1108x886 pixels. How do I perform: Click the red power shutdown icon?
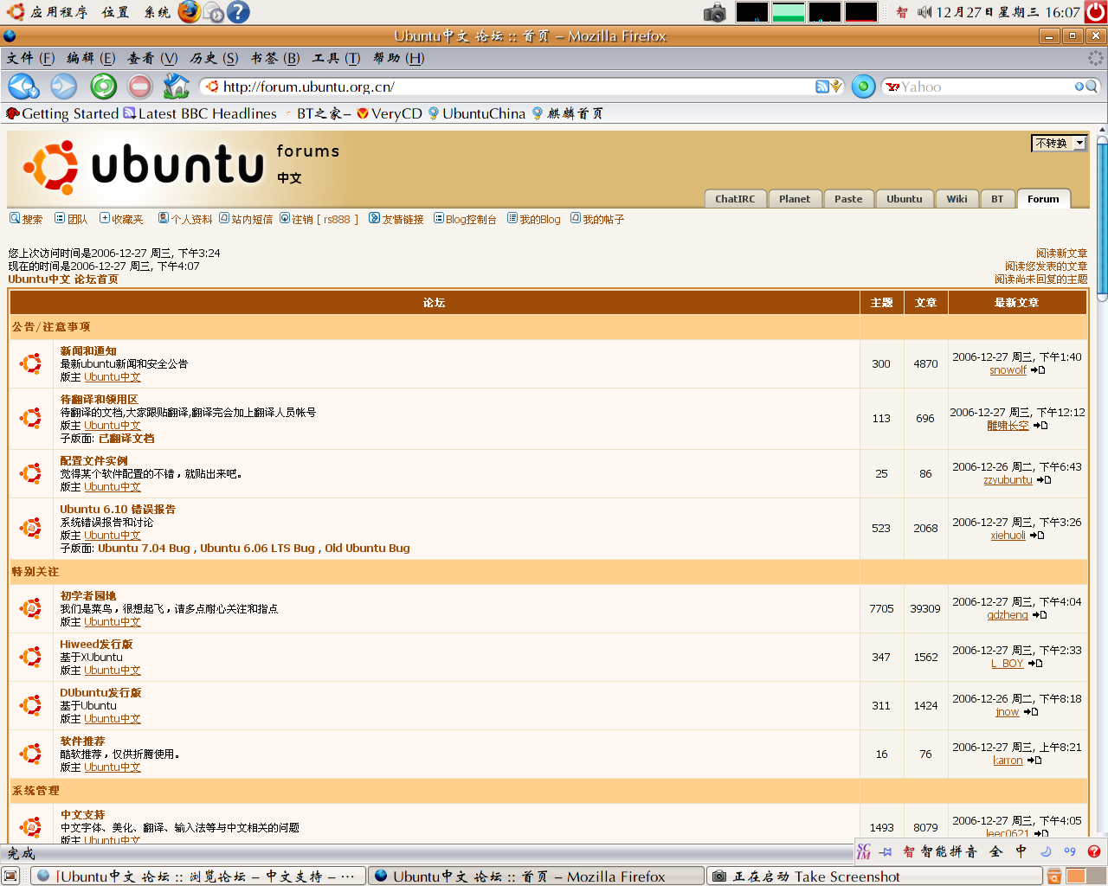(1095, 12)
